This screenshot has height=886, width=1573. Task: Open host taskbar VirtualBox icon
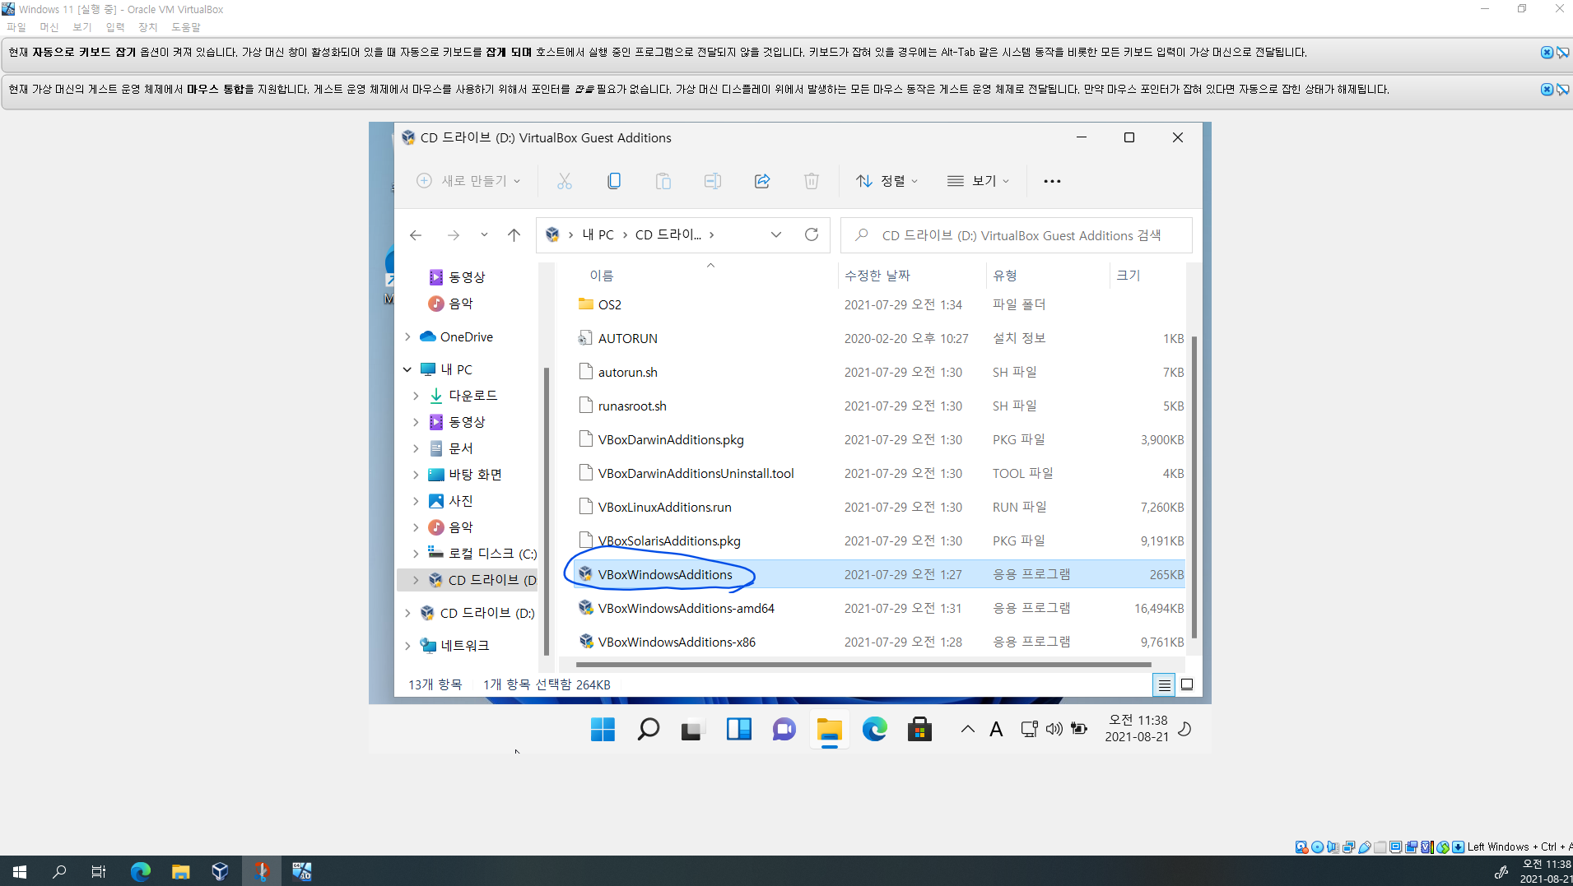pyautogui.click(x=220, y=871)
